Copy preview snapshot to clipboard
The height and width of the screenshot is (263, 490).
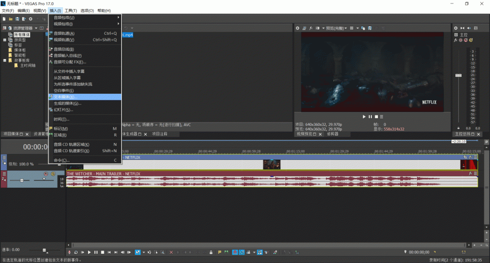[363, 28]
